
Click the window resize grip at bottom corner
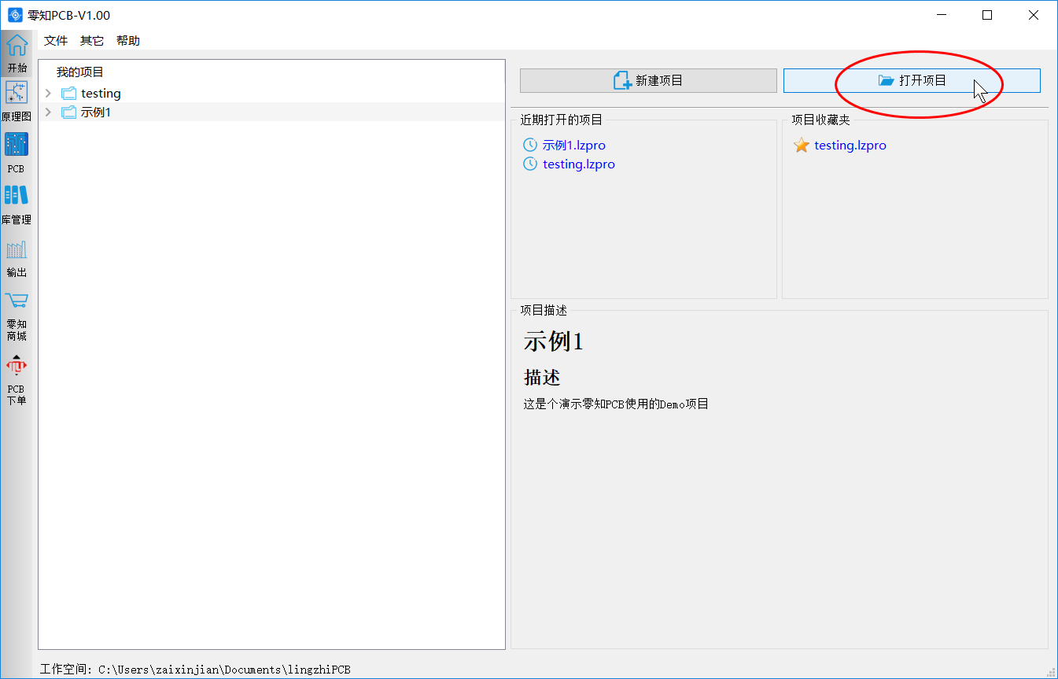[1051, 672]
